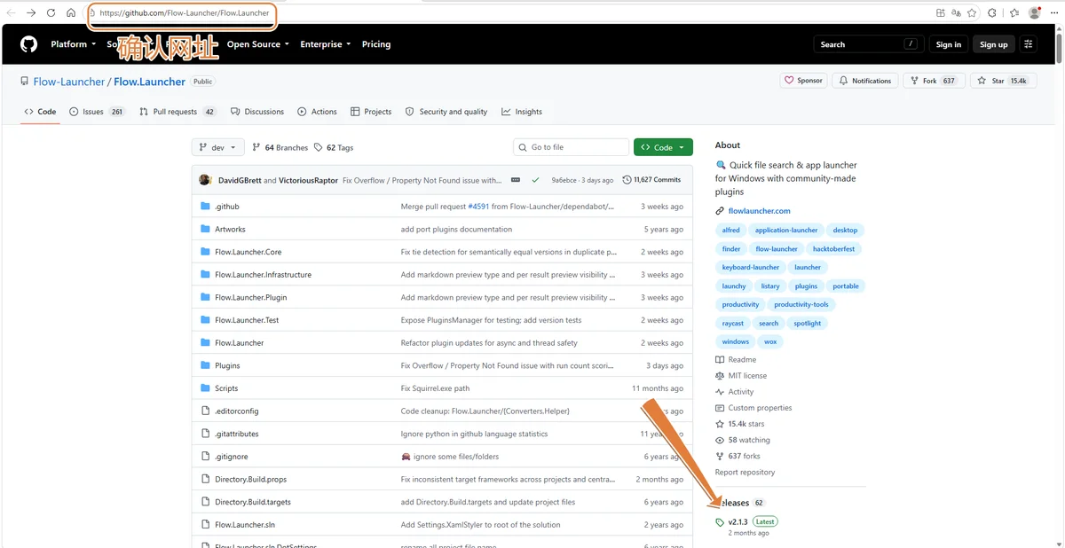The width and height of the screenshot is (1065, 548).
Task: Click the browser profile avatar
Action: (1035, 13)
